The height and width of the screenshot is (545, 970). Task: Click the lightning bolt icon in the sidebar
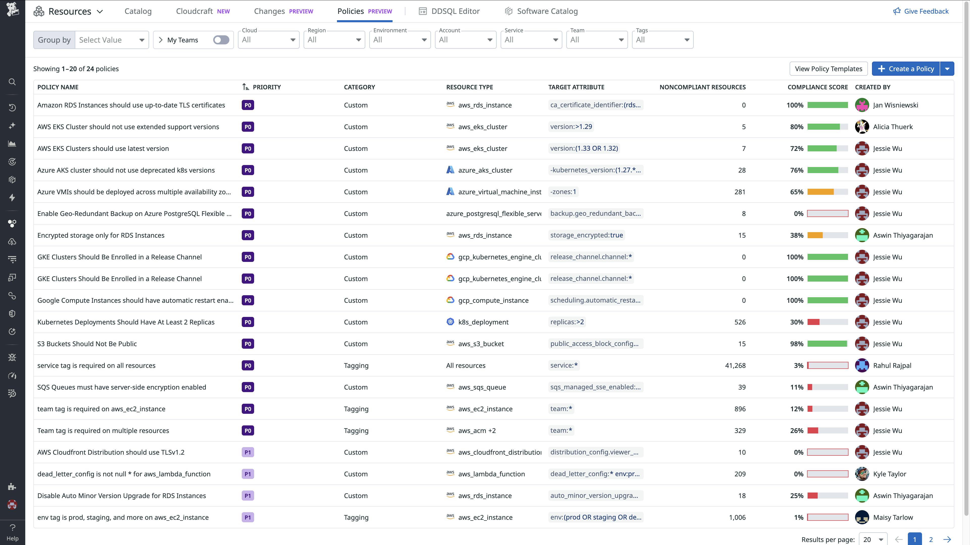tap(12, 198)
